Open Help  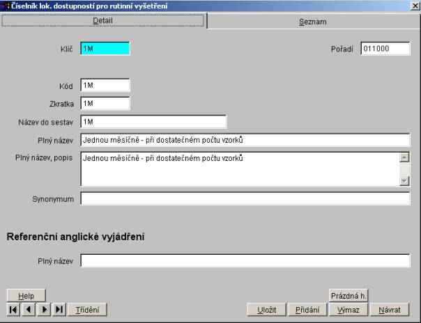[26, 296]
